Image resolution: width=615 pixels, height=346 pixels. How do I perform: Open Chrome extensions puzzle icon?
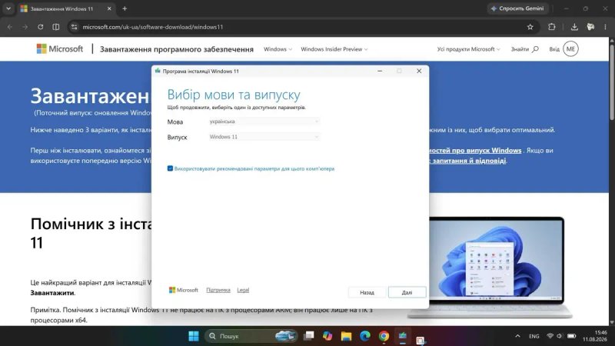pos(551,27)
